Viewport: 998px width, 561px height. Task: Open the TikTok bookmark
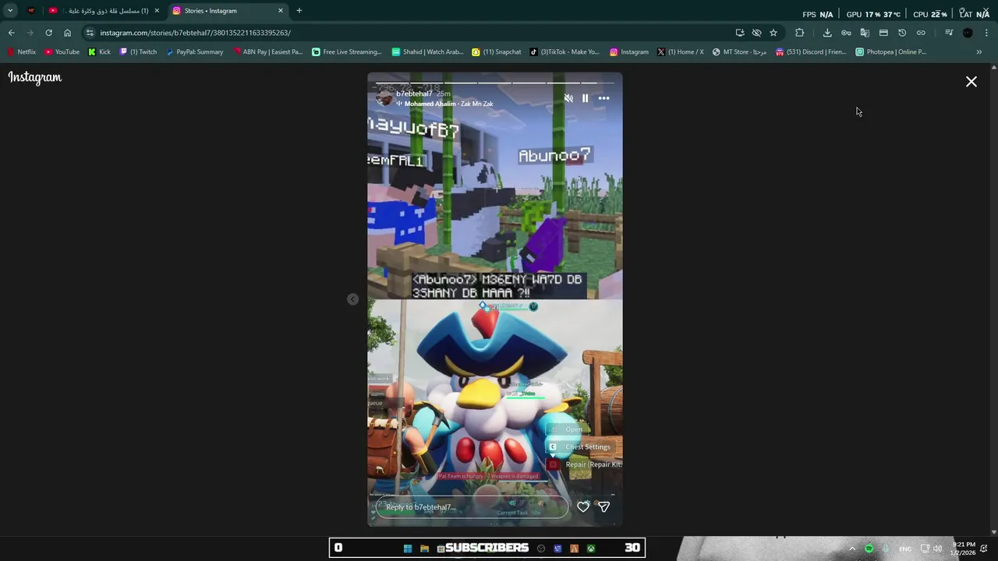(x=564, y=52)
